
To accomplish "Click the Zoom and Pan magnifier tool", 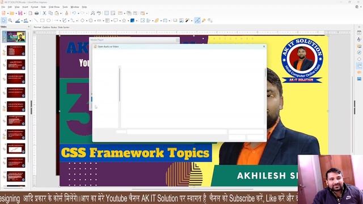I will 10,20.
